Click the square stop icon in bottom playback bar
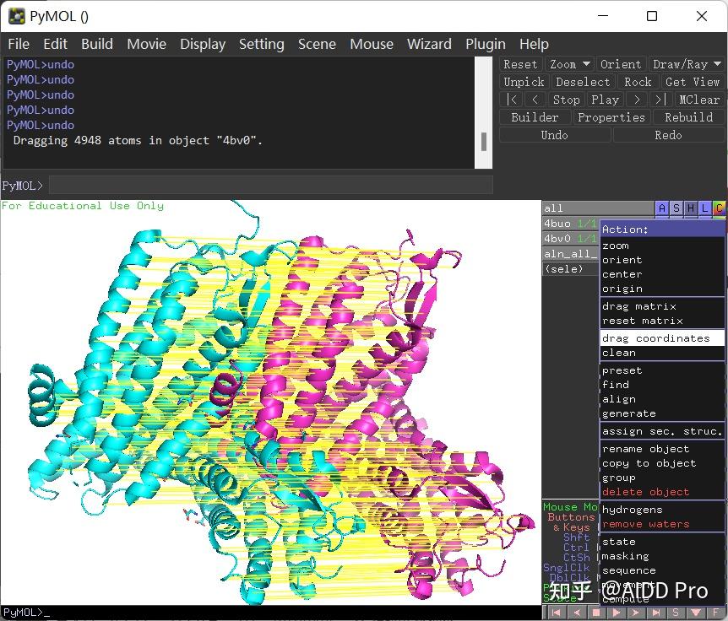Screen dimensions: 728x621 [596, 613]
